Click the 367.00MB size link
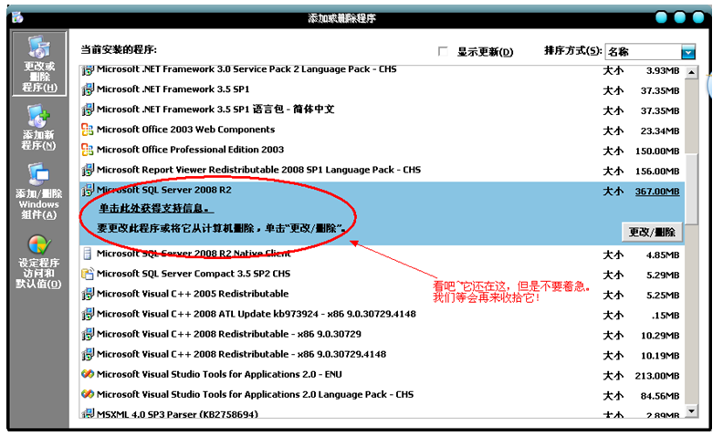 tap(657, 192)
